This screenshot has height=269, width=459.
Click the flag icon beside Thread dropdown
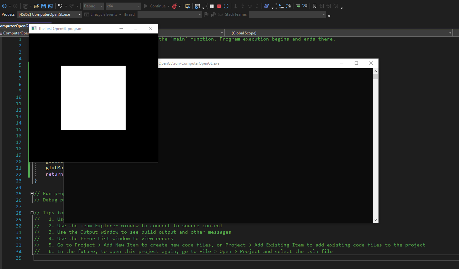pyautogui.click(x=206, y=14)
